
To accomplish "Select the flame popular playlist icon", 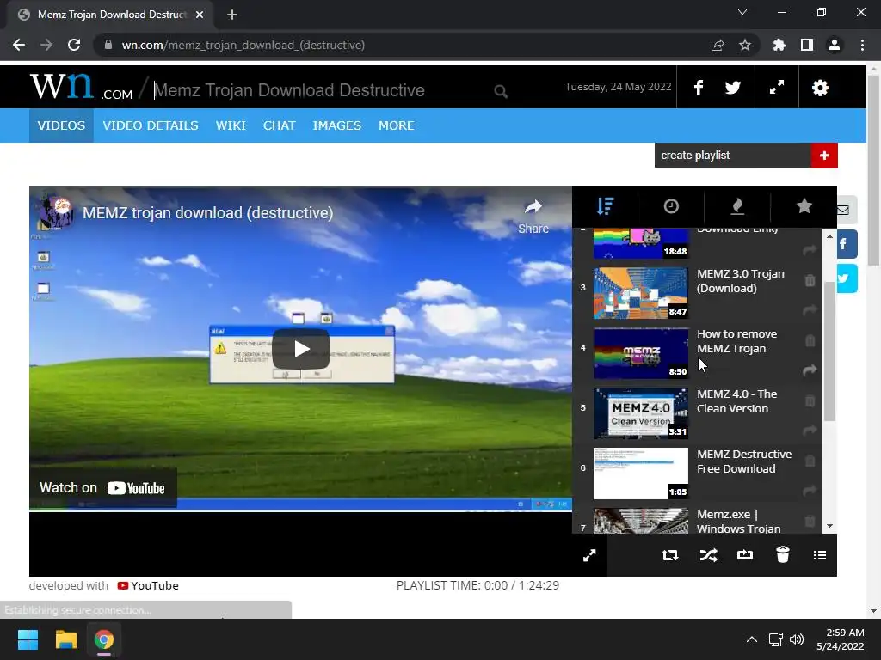I will [x=737, y=206].
